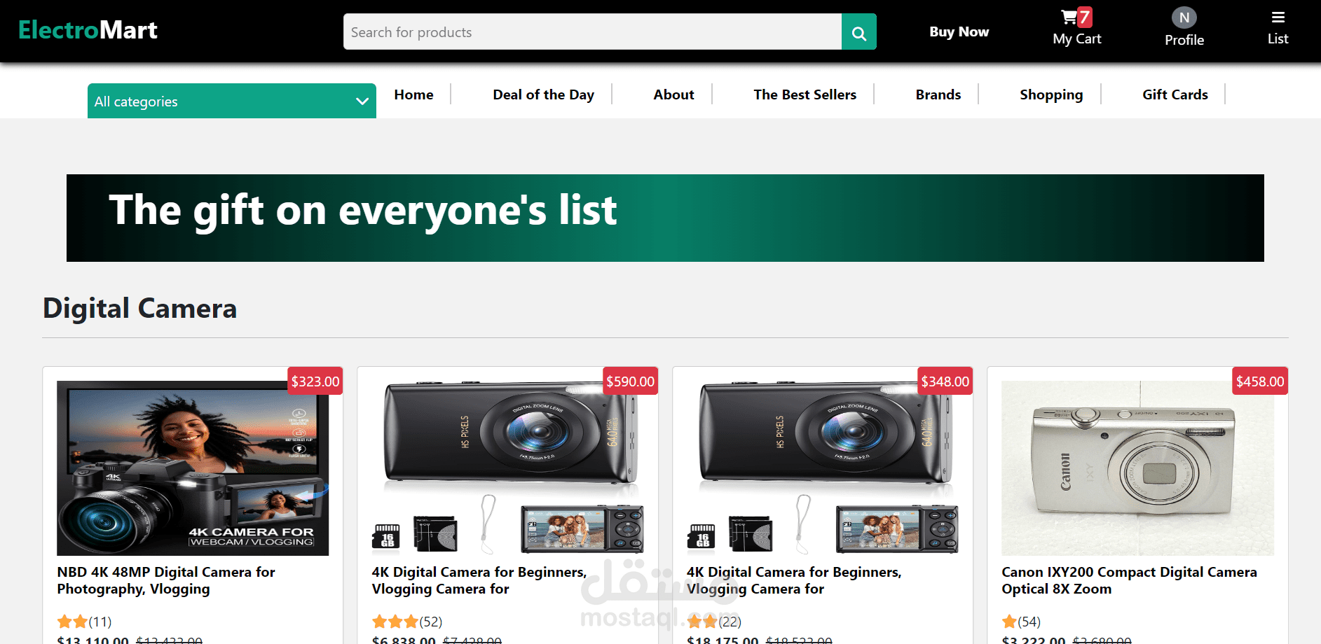Click the cart badge showing 7
1321x644 pixels.
point(1085,17)
